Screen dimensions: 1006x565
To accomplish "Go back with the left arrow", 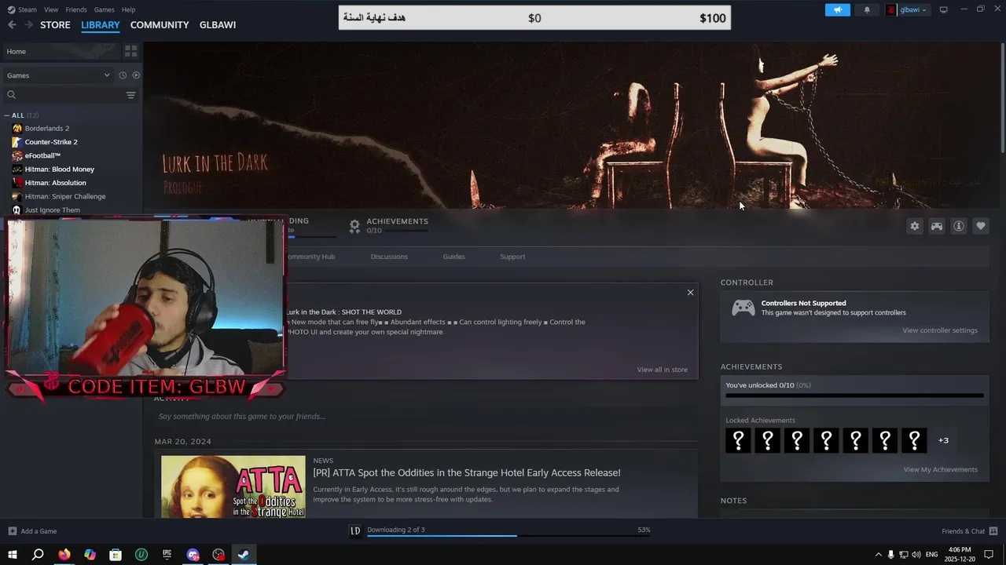I will [x=12, y=25].
